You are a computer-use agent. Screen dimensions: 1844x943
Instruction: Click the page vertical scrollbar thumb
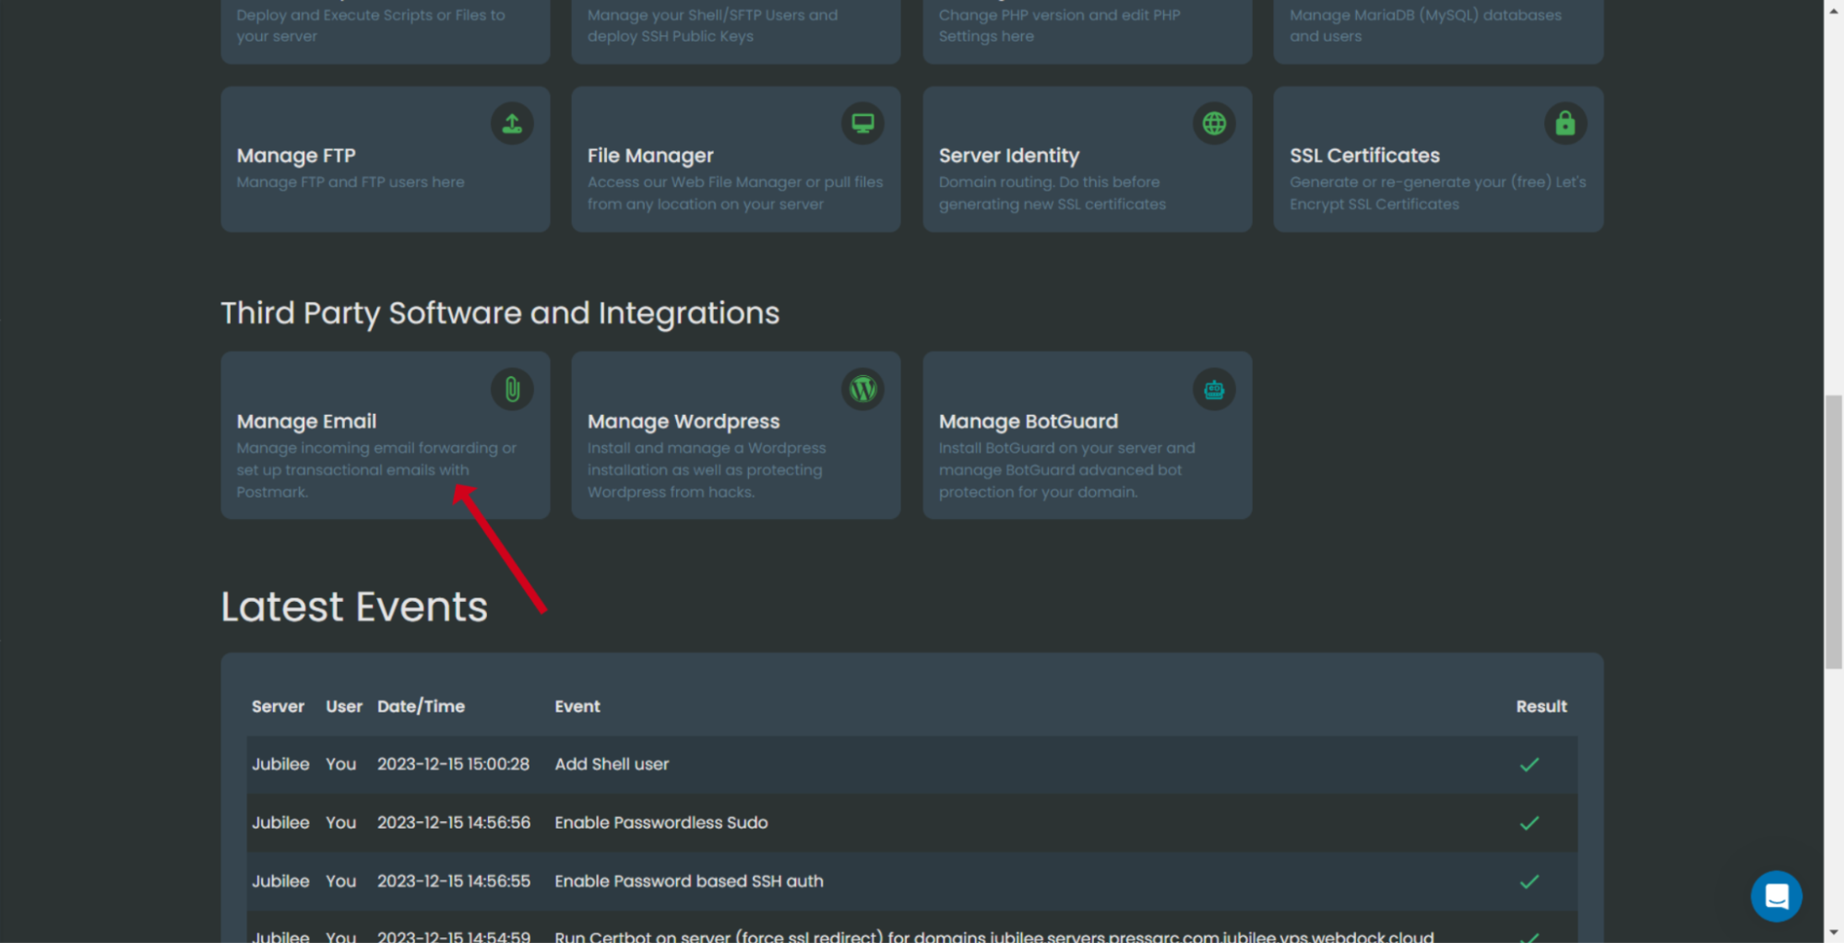coord(1833,531)
